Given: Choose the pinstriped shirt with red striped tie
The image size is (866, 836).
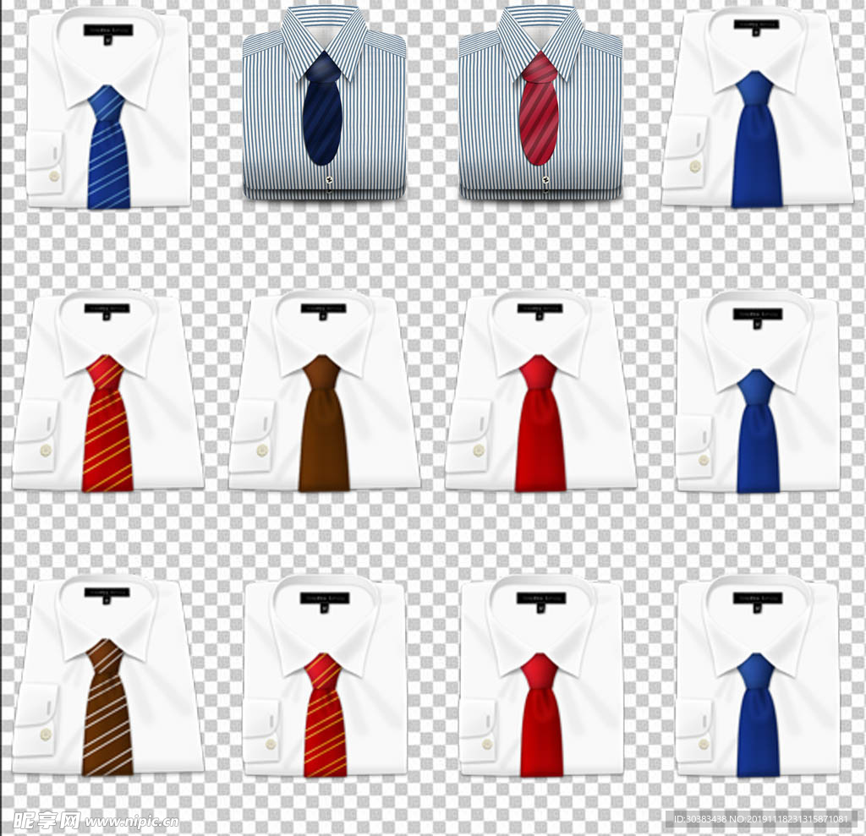Looking at the screenshot, I should click(540, 106).
